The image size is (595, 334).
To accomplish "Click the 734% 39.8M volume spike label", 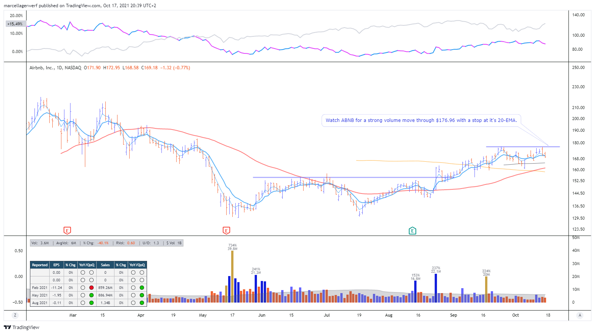I will [x=232, y=247].
